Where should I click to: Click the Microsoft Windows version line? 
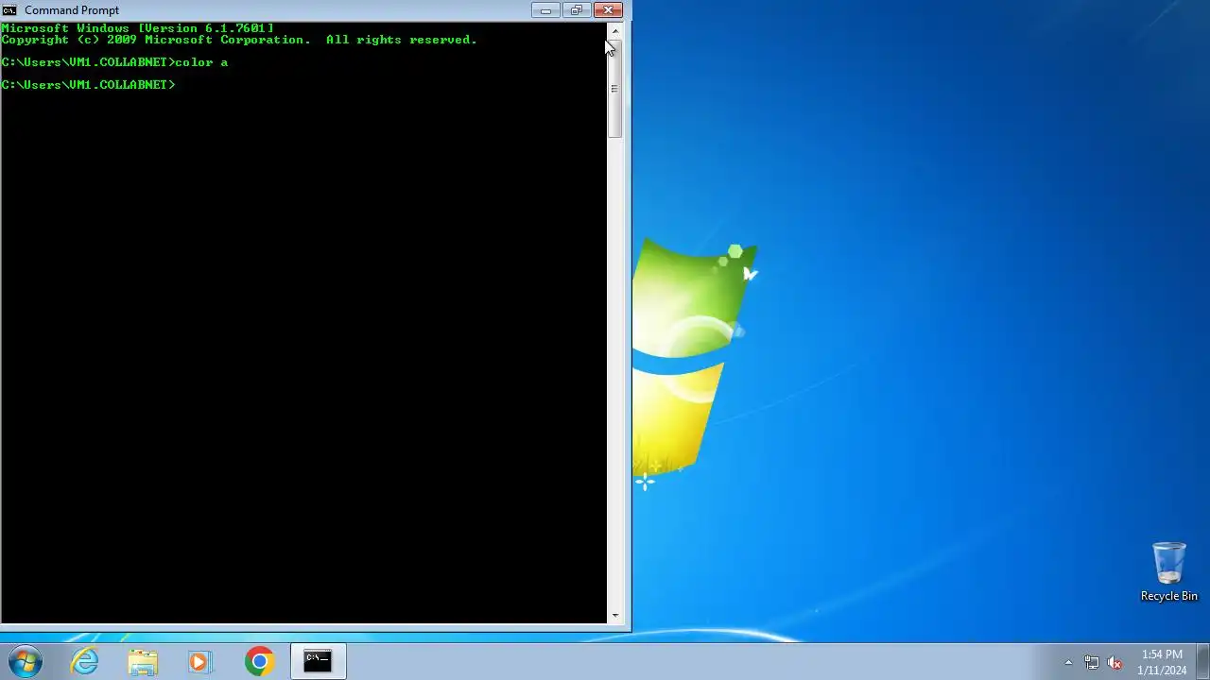[138, 28]
